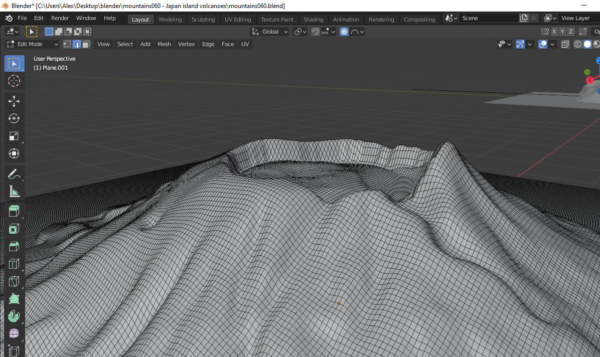
Task: Activate the Loop Cut tool
Action: click(x=14, y=264)
